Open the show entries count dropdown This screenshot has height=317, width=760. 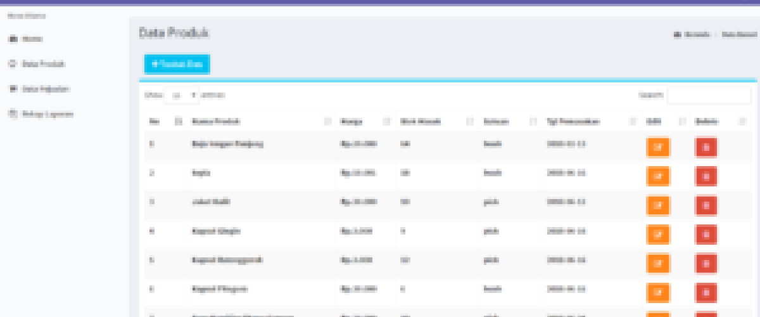(x=182, y=95)
